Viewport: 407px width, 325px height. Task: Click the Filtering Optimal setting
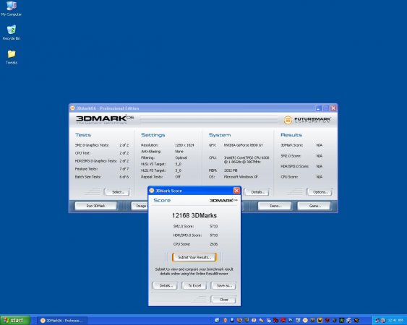pyautogui.click(x=164, y=157)
